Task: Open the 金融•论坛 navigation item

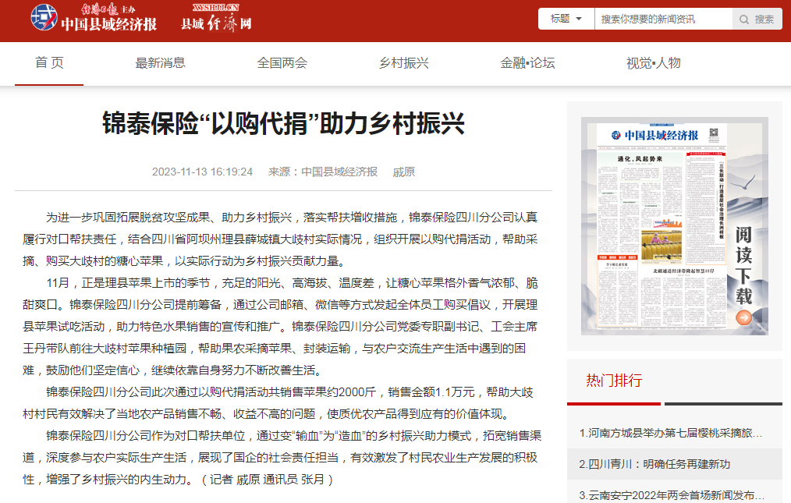Action: (527, 63)
